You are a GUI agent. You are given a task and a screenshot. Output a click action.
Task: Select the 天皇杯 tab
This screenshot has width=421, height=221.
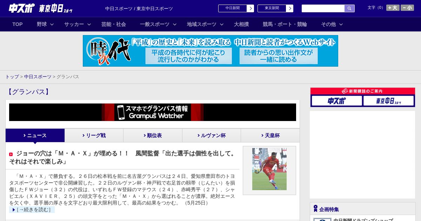tap(270, 135)
